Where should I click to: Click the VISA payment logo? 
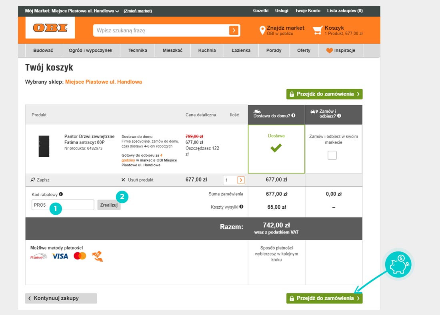pyautogui.click(x=60, y=256)
